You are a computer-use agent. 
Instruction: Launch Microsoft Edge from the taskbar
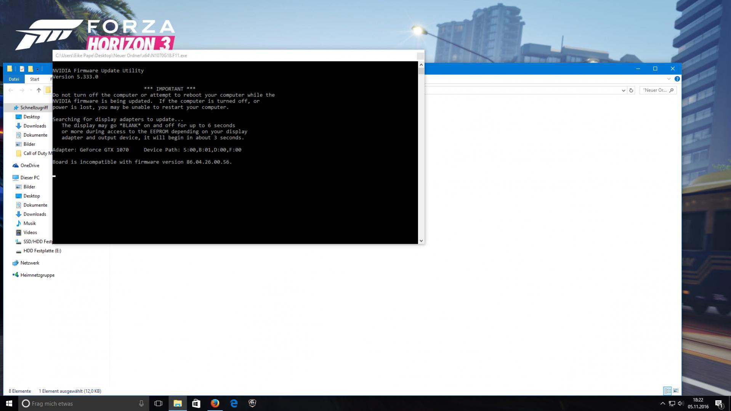(x=234, y=403)
